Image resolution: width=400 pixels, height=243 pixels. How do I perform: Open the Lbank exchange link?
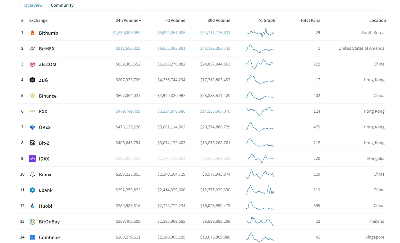point(46,190)
